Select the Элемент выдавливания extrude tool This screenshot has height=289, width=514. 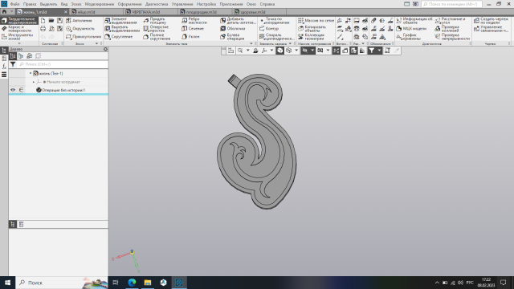(120, 21)
